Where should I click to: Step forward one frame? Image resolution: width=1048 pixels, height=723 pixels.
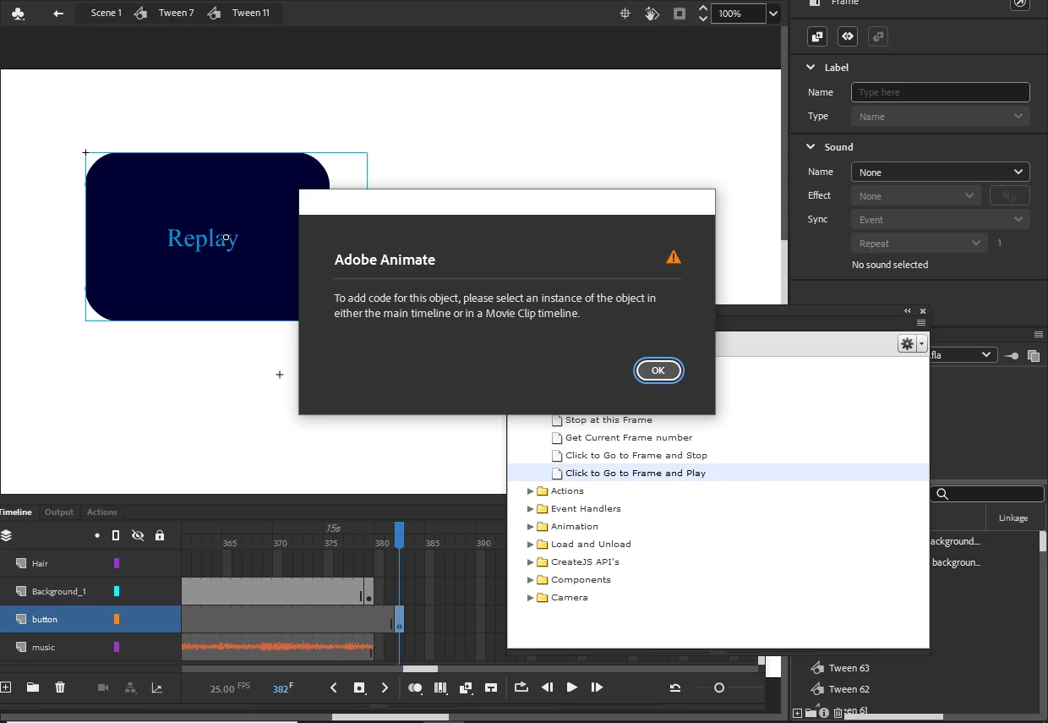[597, 687]
